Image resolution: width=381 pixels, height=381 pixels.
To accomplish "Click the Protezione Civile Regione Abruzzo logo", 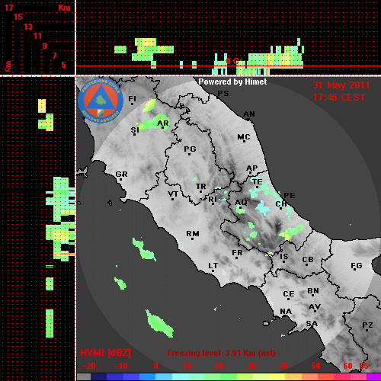I will click(101, 101).
